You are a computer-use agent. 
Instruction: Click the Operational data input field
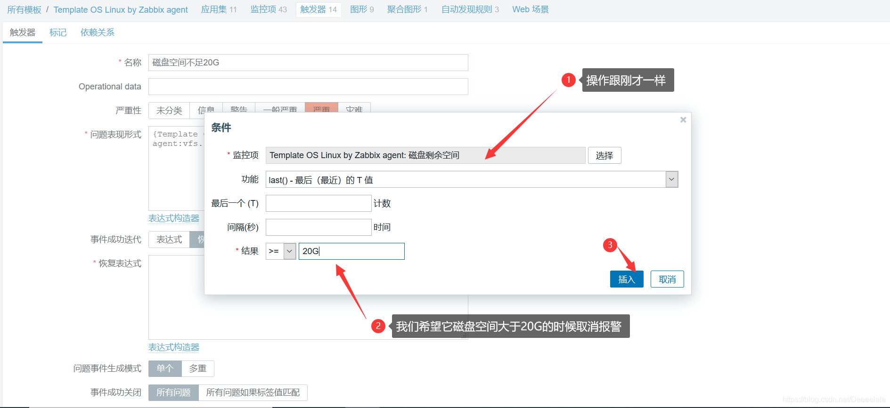pyautogui.click(x=308, y=87)
